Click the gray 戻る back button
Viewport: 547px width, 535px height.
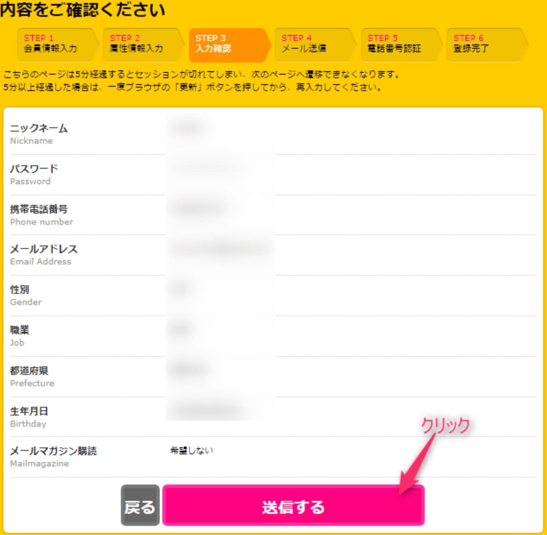(140, 505)
